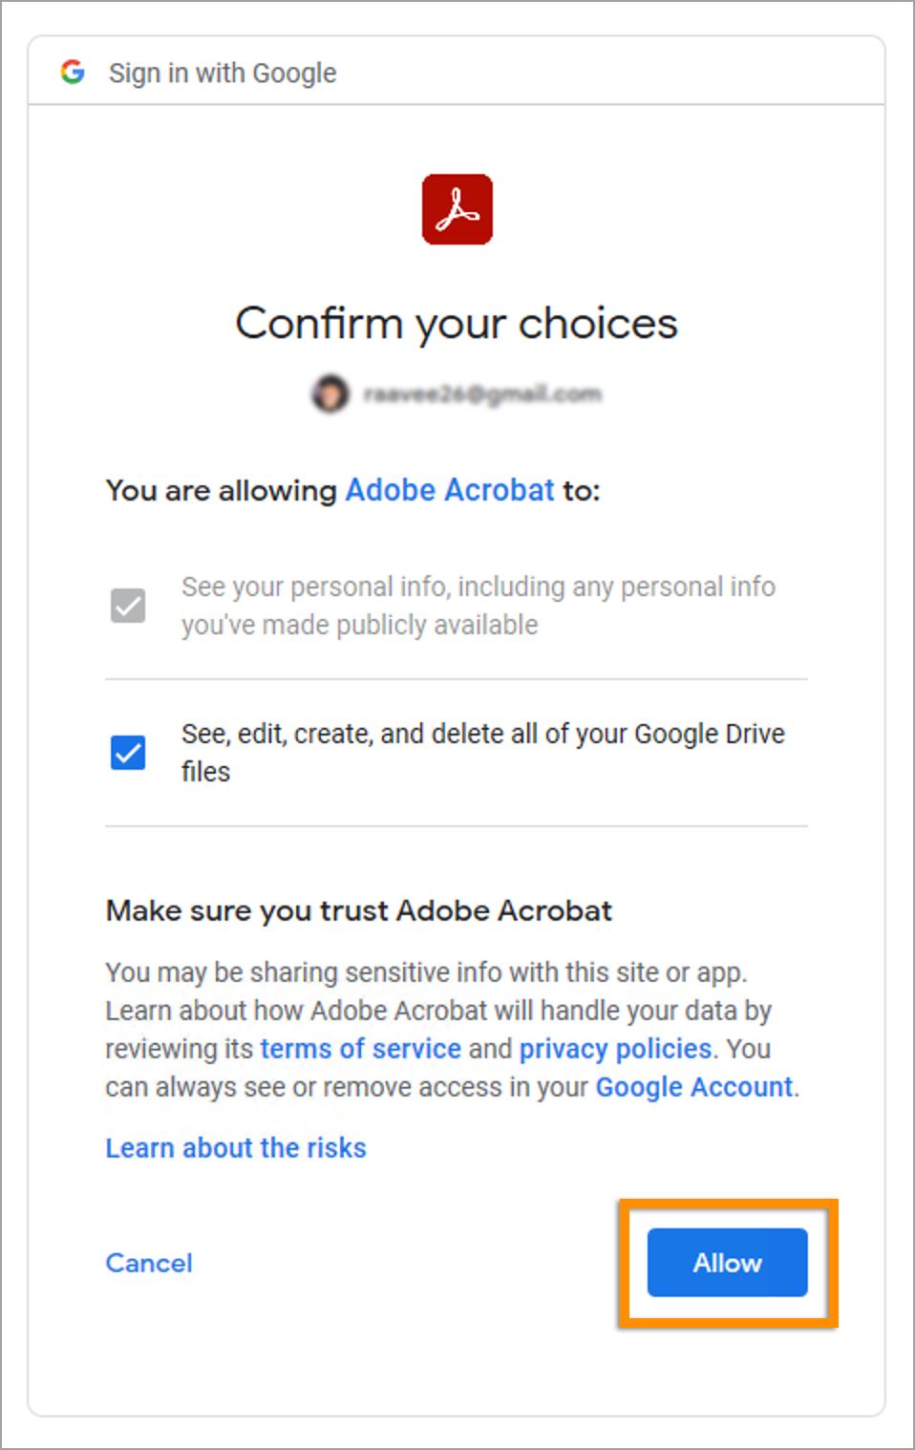
Task: Click the 'Sign in with Google' header text
Action: pyautogui.click(x=223, y=73)
